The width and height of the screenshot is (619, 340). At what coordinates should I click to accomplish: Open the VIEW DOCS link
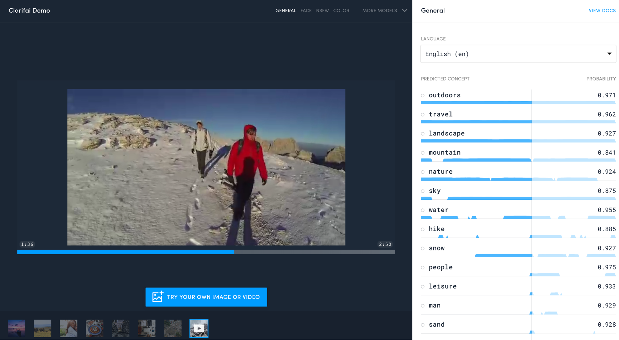[602, 11]
